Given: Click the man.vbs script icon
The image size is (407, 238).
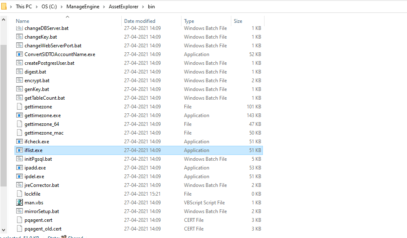Looking at the screenshot, I should point(20,202).
